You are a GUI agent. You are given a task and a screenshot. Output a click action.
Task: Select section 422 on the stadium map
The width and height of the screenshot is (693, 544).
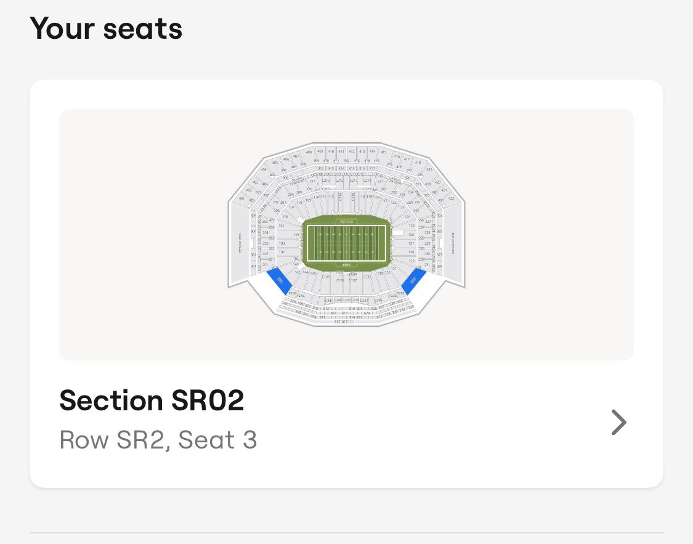click(451, 198)
